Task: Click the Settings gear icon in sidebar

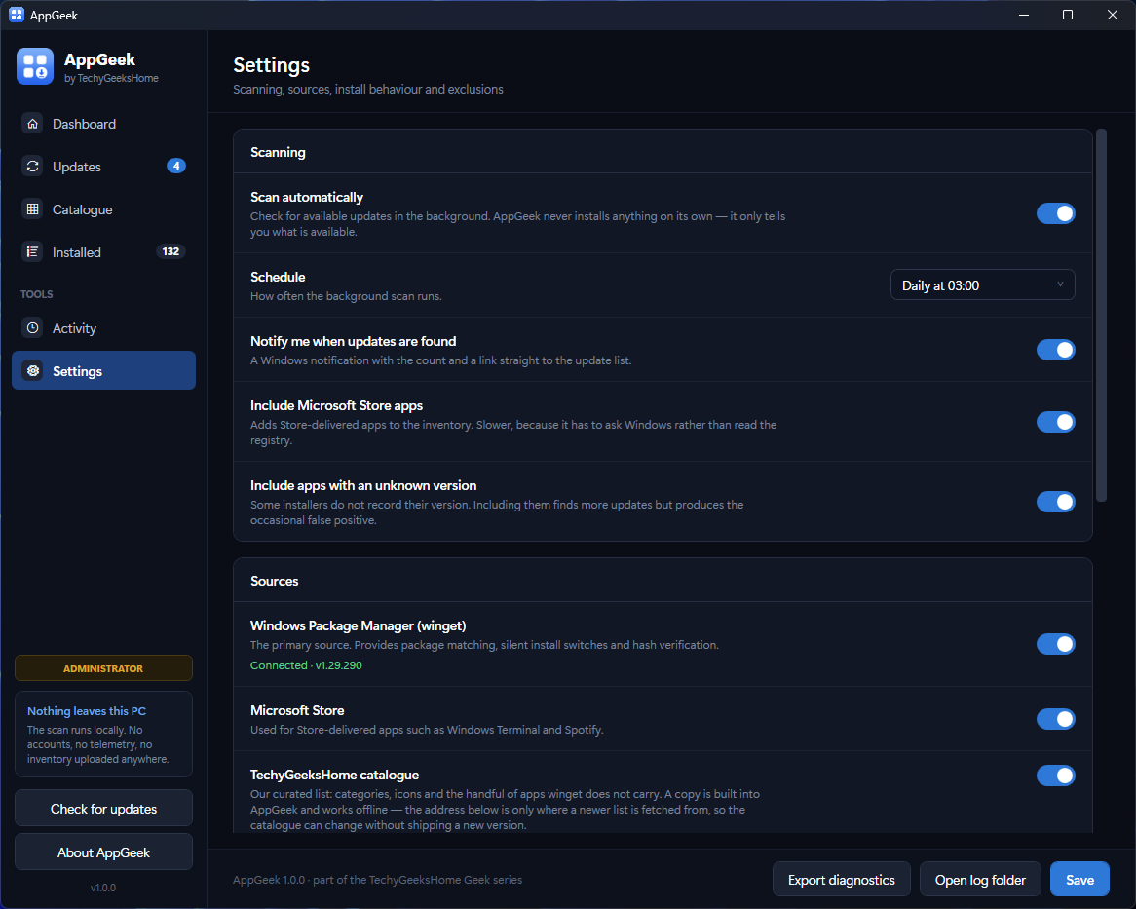Action: tap(32, 371)
